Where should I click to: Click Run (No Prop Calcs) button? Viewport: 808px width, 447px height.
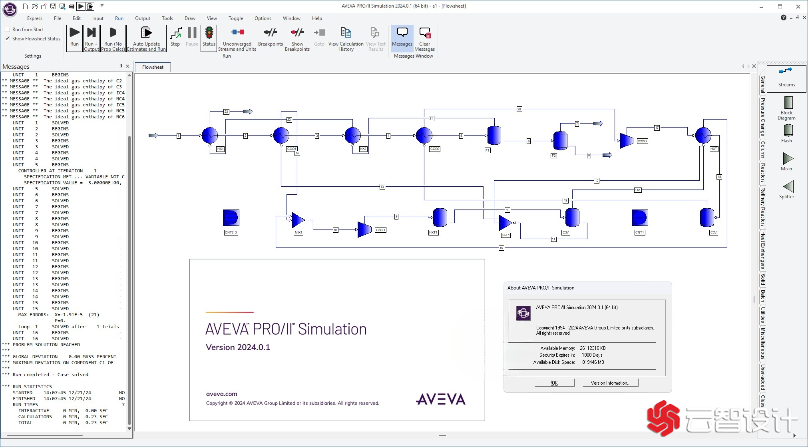[x=113, y=38]
